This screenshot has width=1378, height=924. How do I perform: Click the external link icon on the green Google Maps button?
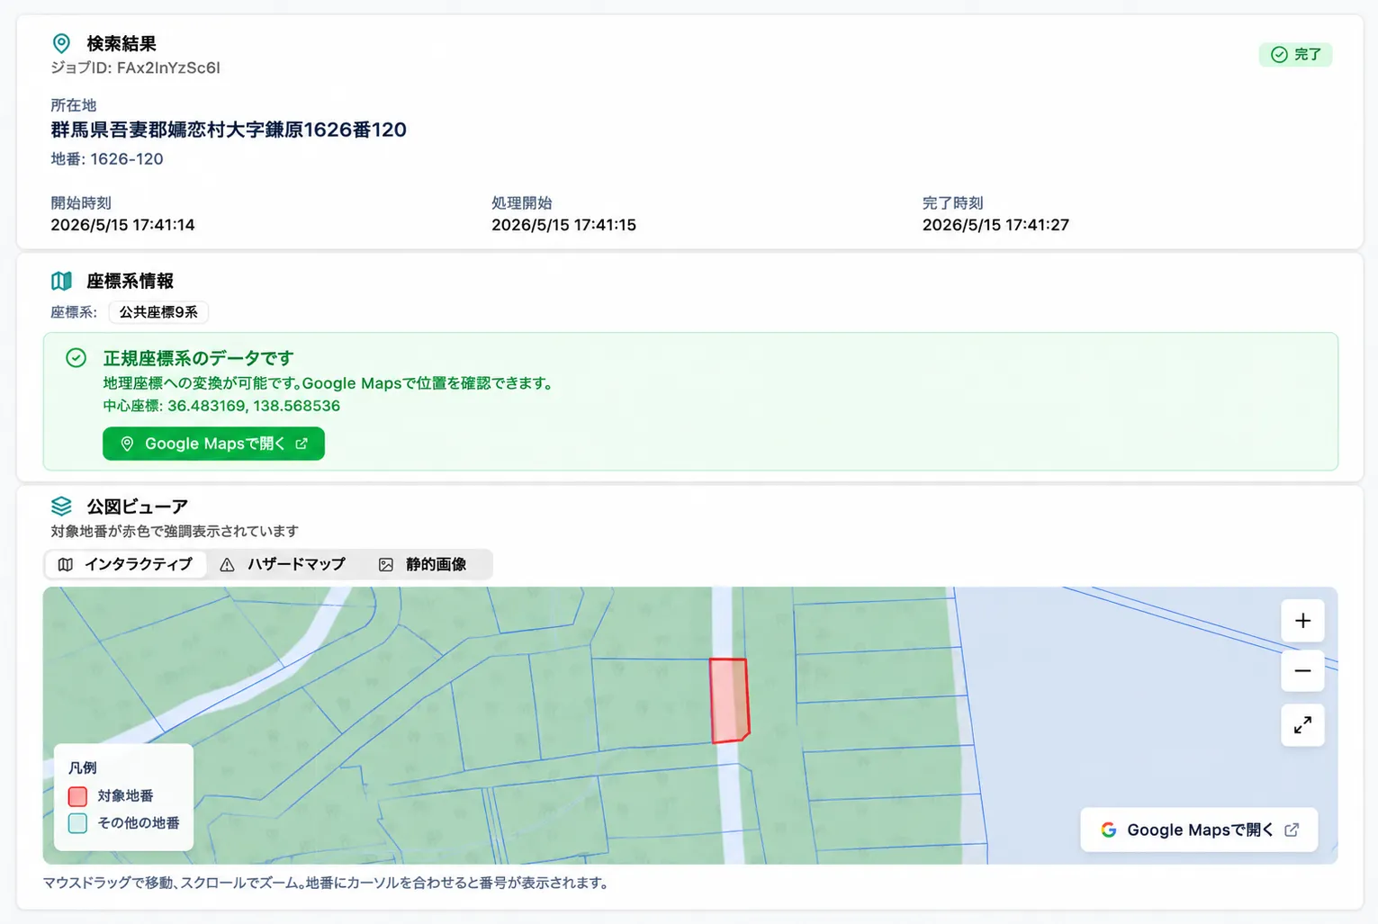pyautogui.click(x=302, y=444)
